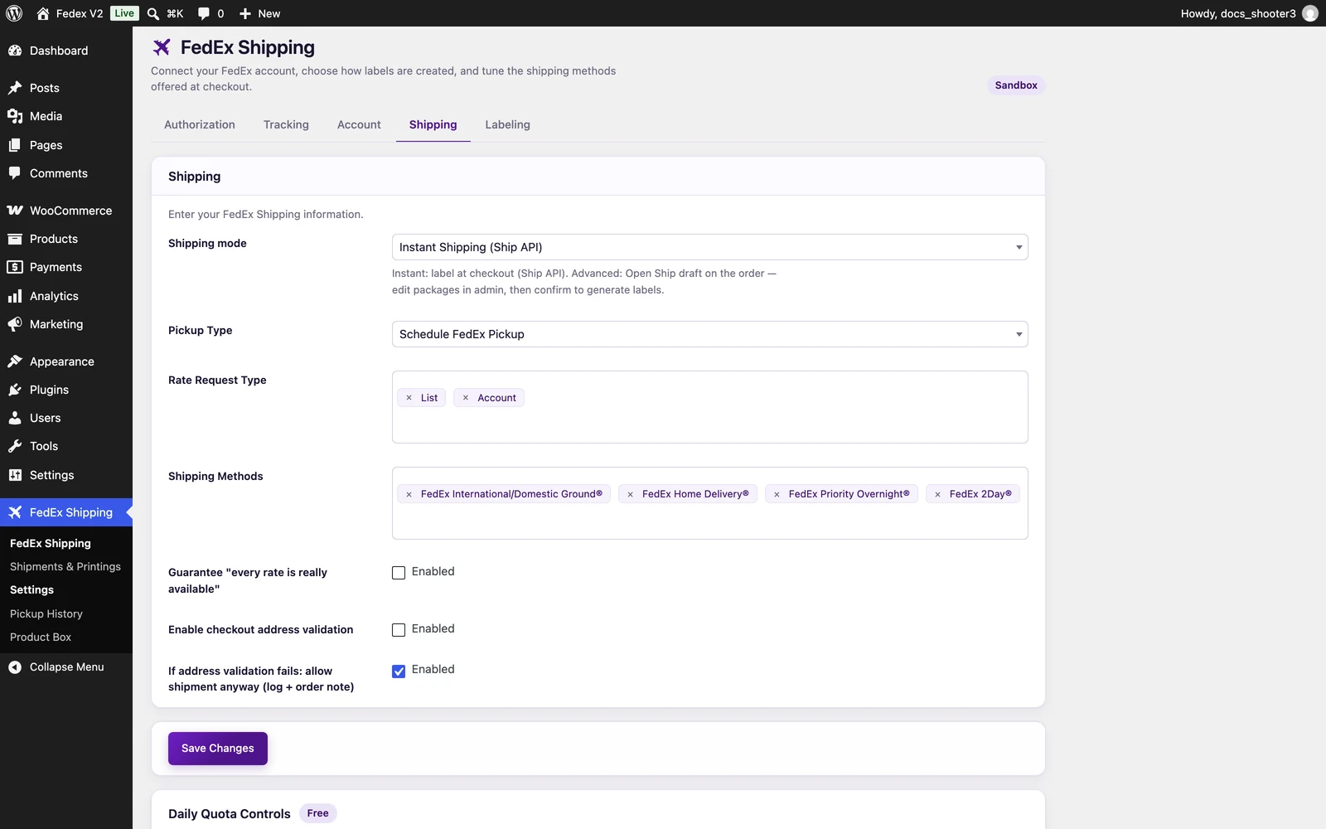Select the Shipping tab
This screenshot has height=829, width=1326.
point(433,124)
